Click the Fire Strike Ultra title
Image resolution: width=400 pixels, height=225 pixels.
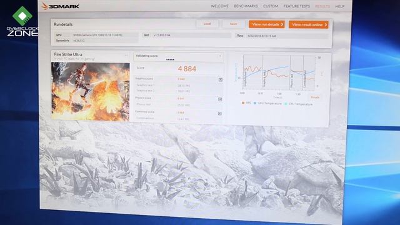point(68,54)
